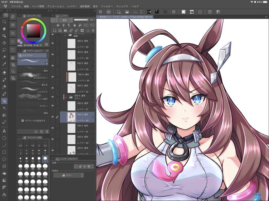Select brush size 12
Viewport: 269px width, 201px height.
pos(33,160)
